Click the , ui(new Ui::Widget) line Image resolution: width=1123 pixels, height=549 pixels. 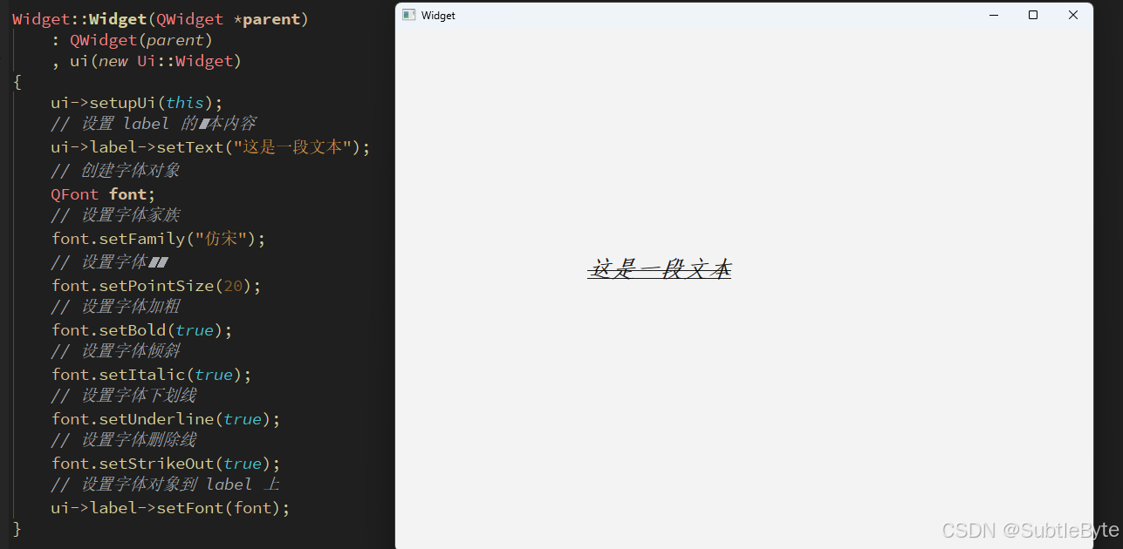[x=147, y=61]
